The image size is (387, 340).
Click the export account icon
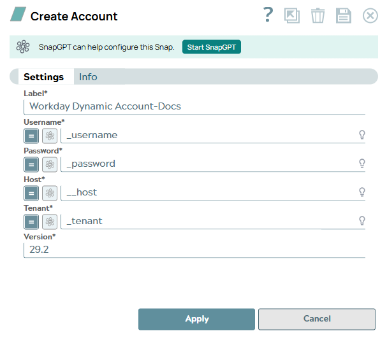tap(292, 15)
